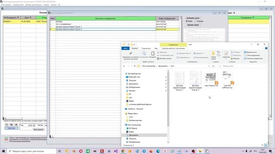Click the refresh icon beside the Explorer address bar
Viewport: 275px width, 154px height.
coord(213,66)
